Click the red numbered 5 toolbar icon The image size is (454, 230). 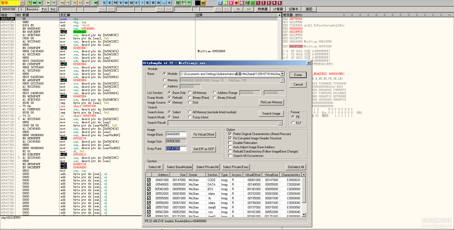[279, 3]
